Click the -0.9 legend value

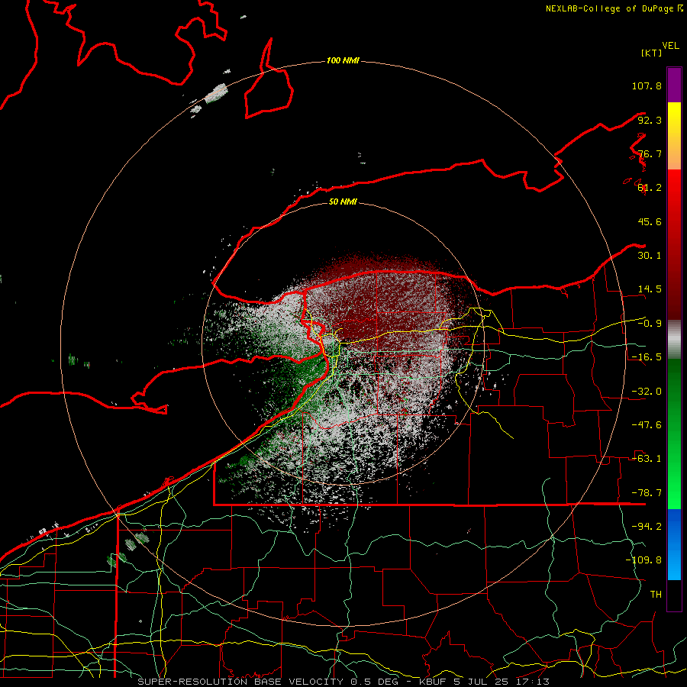(650, 324)
